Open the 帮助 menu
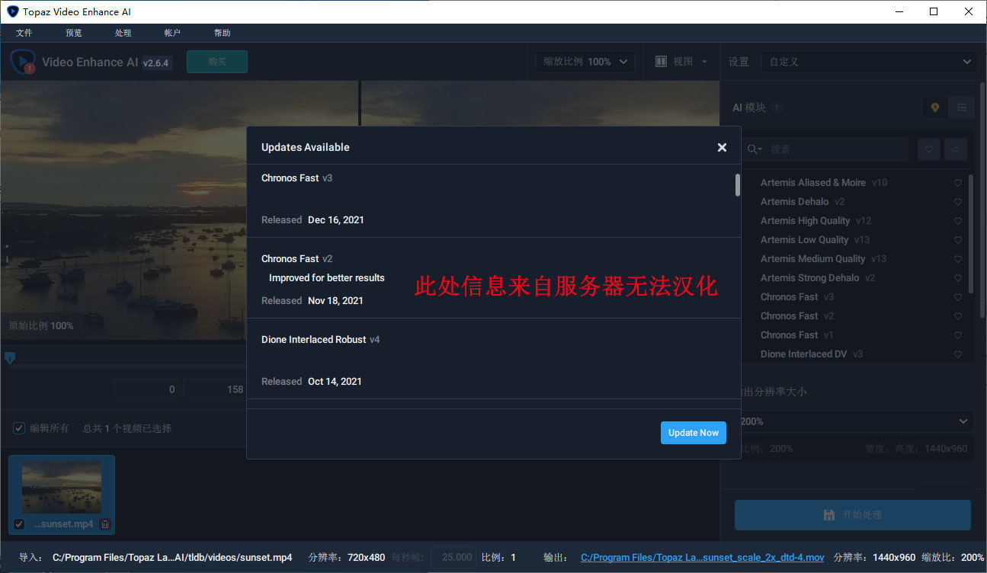This screenshot has width=987, height=573. click(x=222, y=33)
